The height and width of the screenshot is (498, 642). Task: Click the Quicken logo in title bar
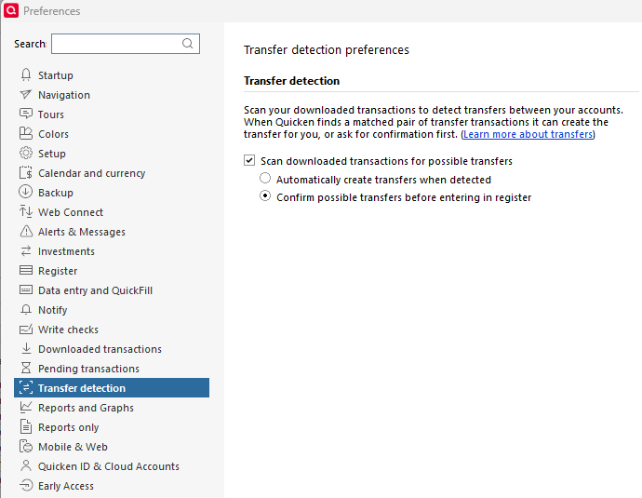(x=11, y=10)
